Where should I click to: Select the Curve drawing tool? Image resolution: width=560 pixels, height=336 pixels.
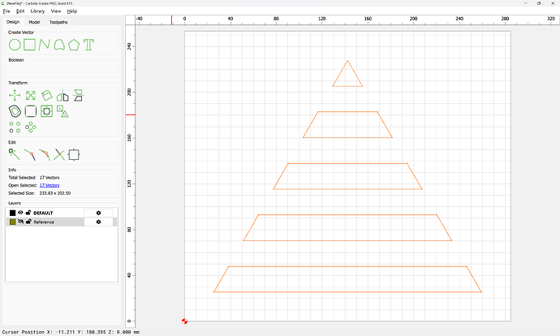pos(59,45)
